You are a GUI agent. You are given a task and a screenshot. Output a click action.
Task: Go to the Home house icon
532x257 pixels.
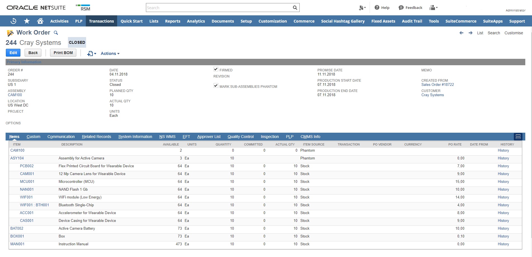click(x=40, y=21)
